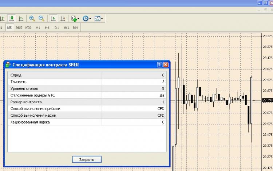Click the 22.175 price axis label
Screen dimensions: 273x171
point(268,168)
